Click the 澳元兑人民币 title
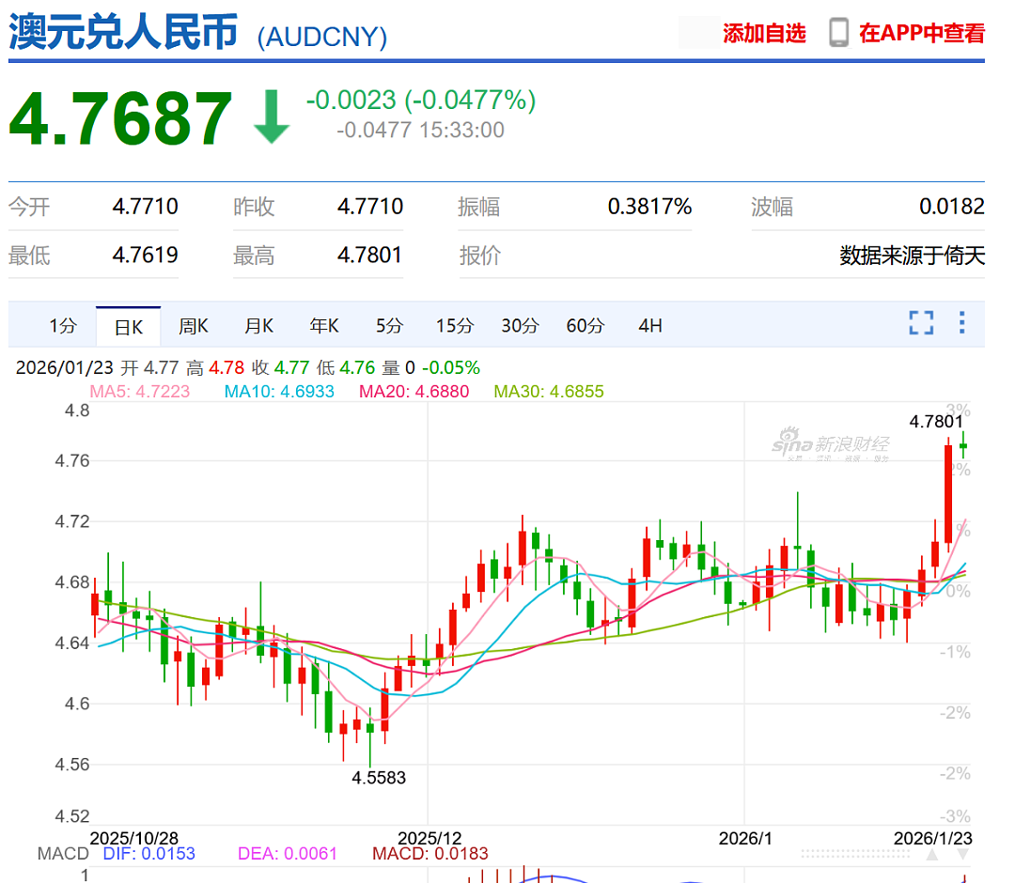 (x=123, y=32)
